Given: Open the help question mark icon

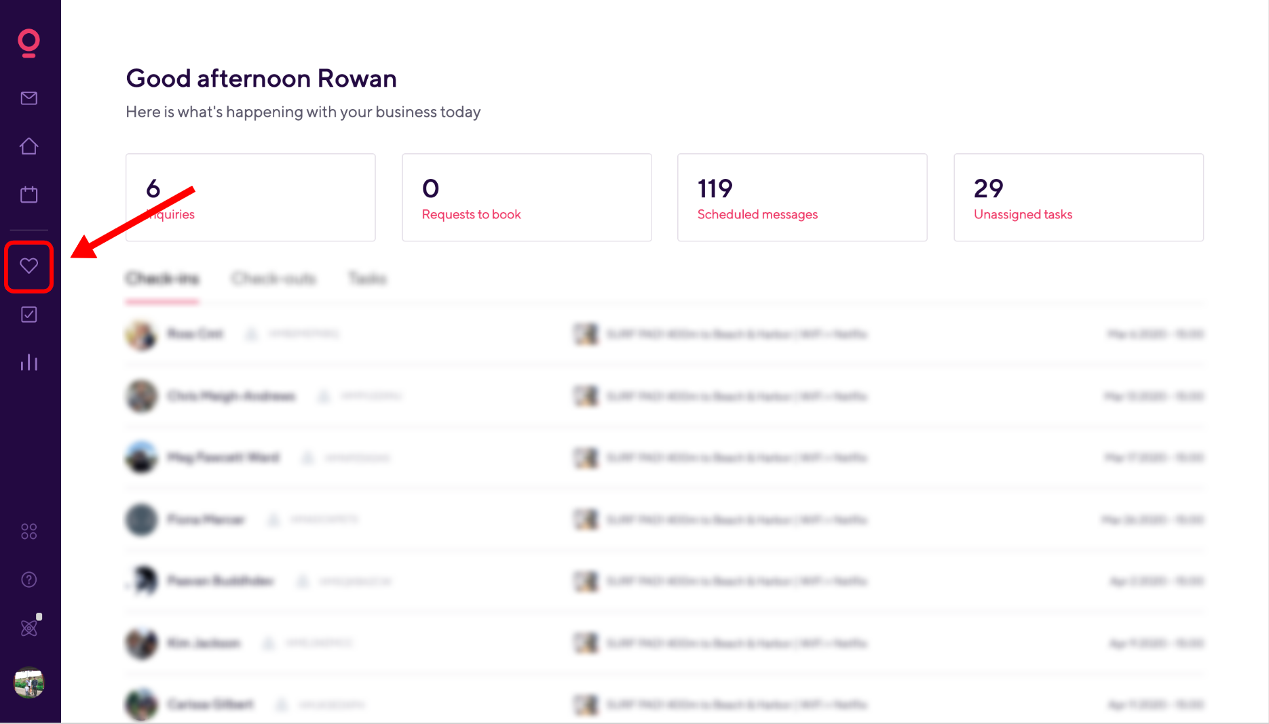Looking at the screenshot, I should [29, 580].
